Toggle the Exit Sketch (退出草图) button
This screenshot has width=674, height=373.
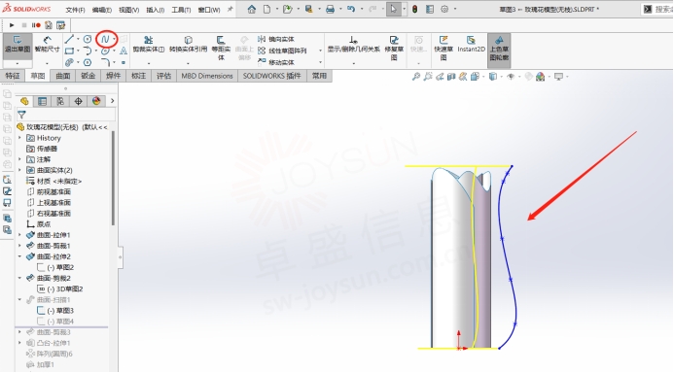point(18,45)
